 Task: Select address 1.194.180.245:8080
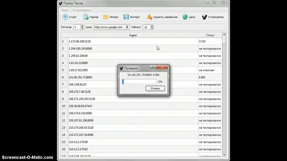(80, 49)
